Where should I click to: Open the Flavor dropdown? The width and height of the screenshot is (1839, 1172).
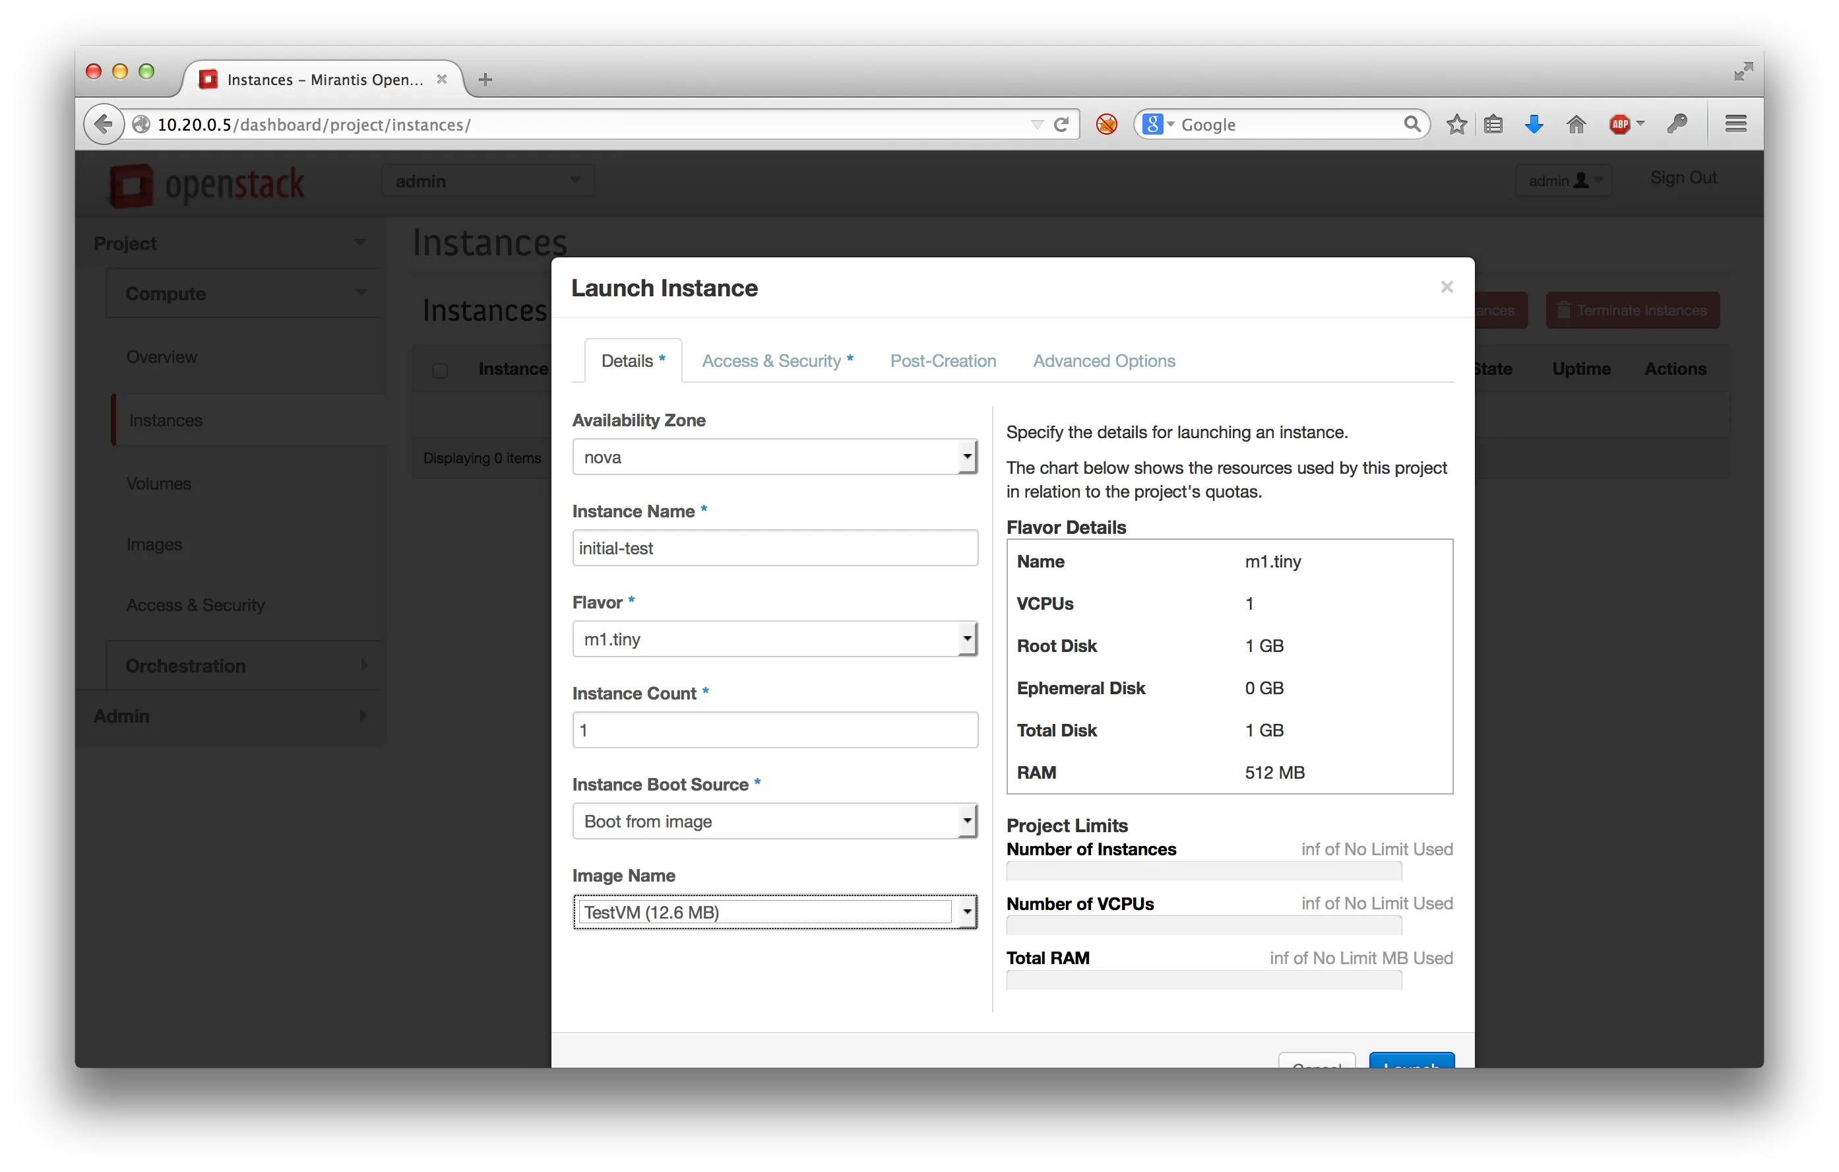click(775, 639)
